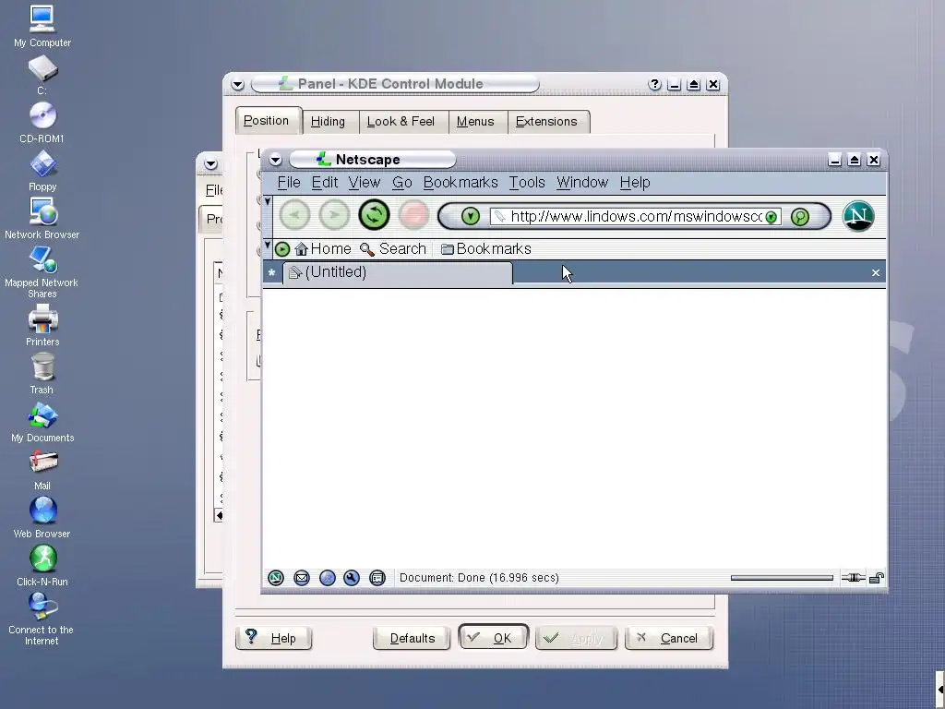Viewport: 945px width, 709px height.
Task: Open the KDE Control Module window menu arrow
Action: point(237,84)
